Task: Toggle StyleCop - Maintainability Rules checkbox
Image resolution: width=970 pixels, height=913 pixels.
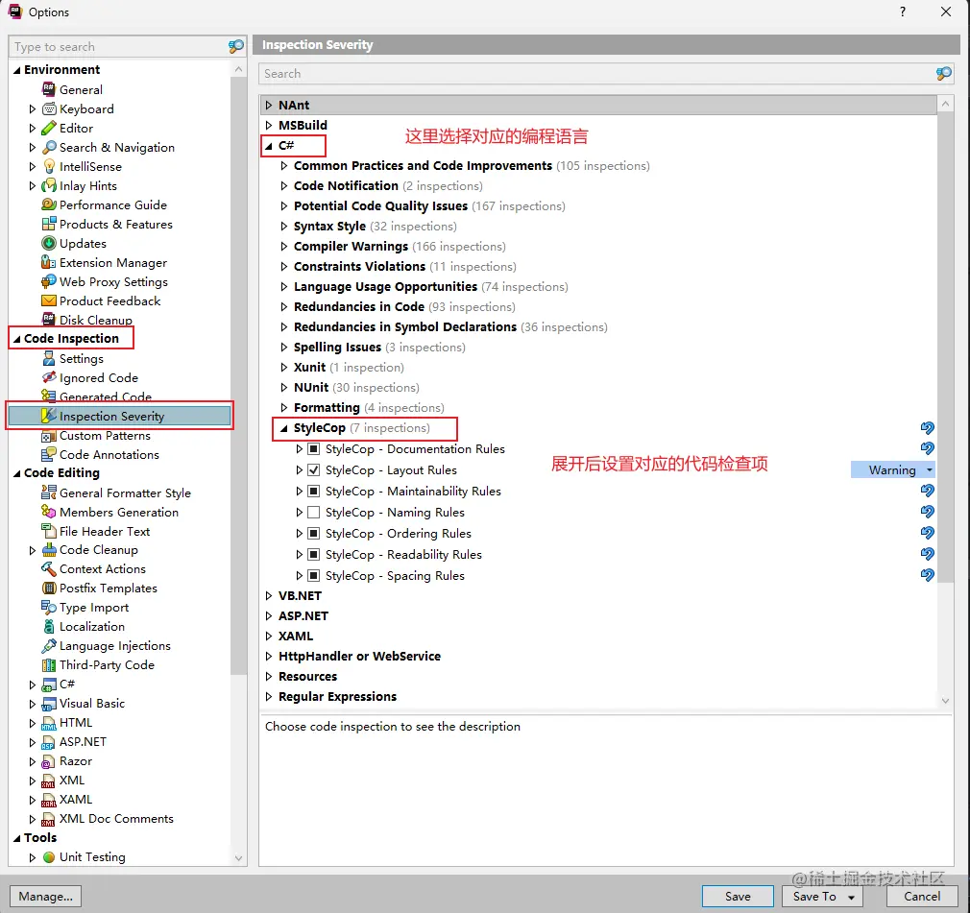Action: [314, 492]
